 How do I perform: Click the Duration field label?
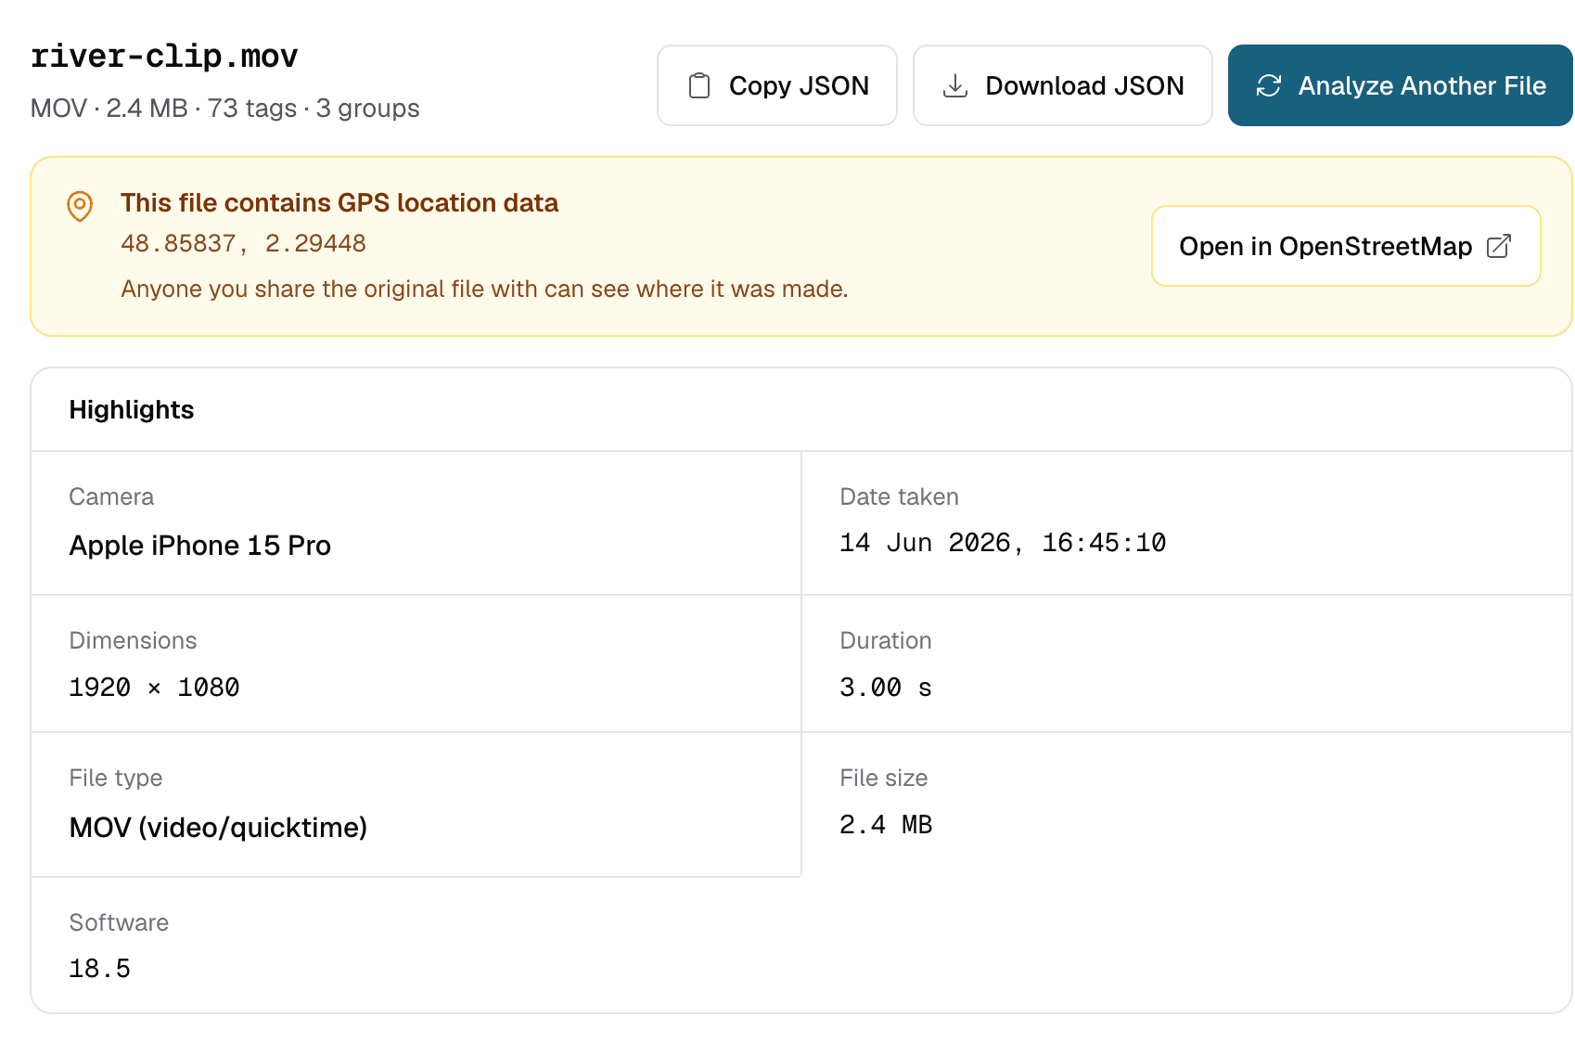(886, 641)
